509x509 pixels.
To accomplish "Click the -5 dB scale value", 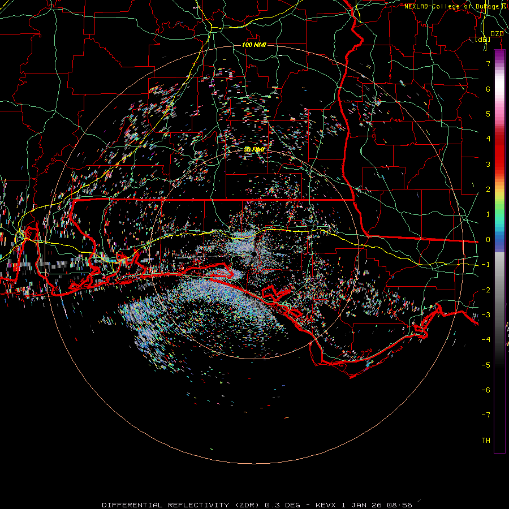I will click(486, 365).
